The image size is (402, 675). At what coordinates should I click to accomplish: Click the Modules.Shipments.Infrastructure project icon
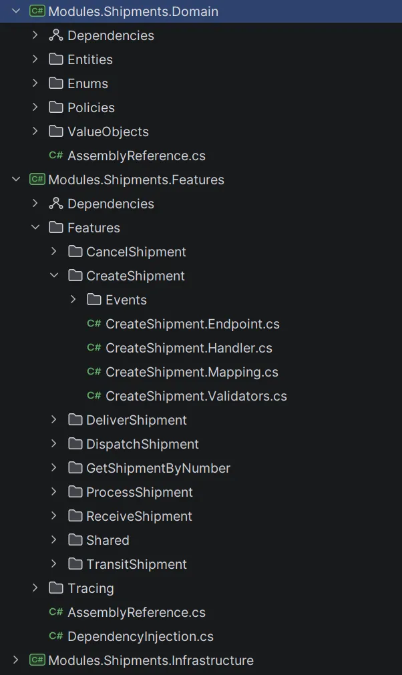[37, 660]
